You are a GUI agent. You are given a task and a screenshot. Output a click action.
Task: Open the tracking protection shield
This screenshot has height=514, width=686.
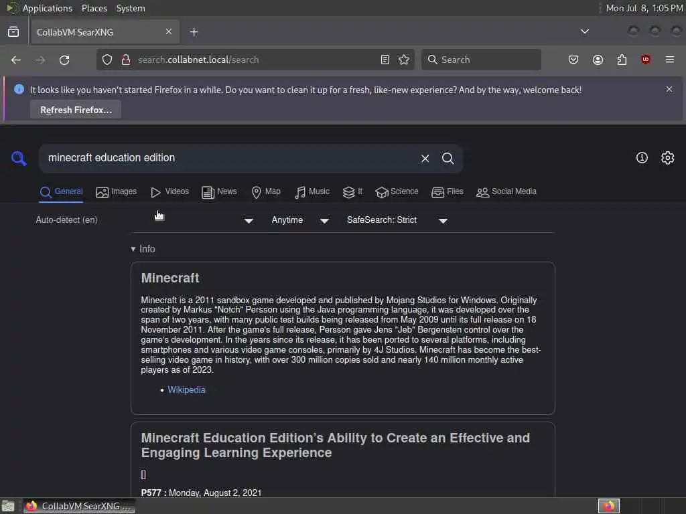107,60
